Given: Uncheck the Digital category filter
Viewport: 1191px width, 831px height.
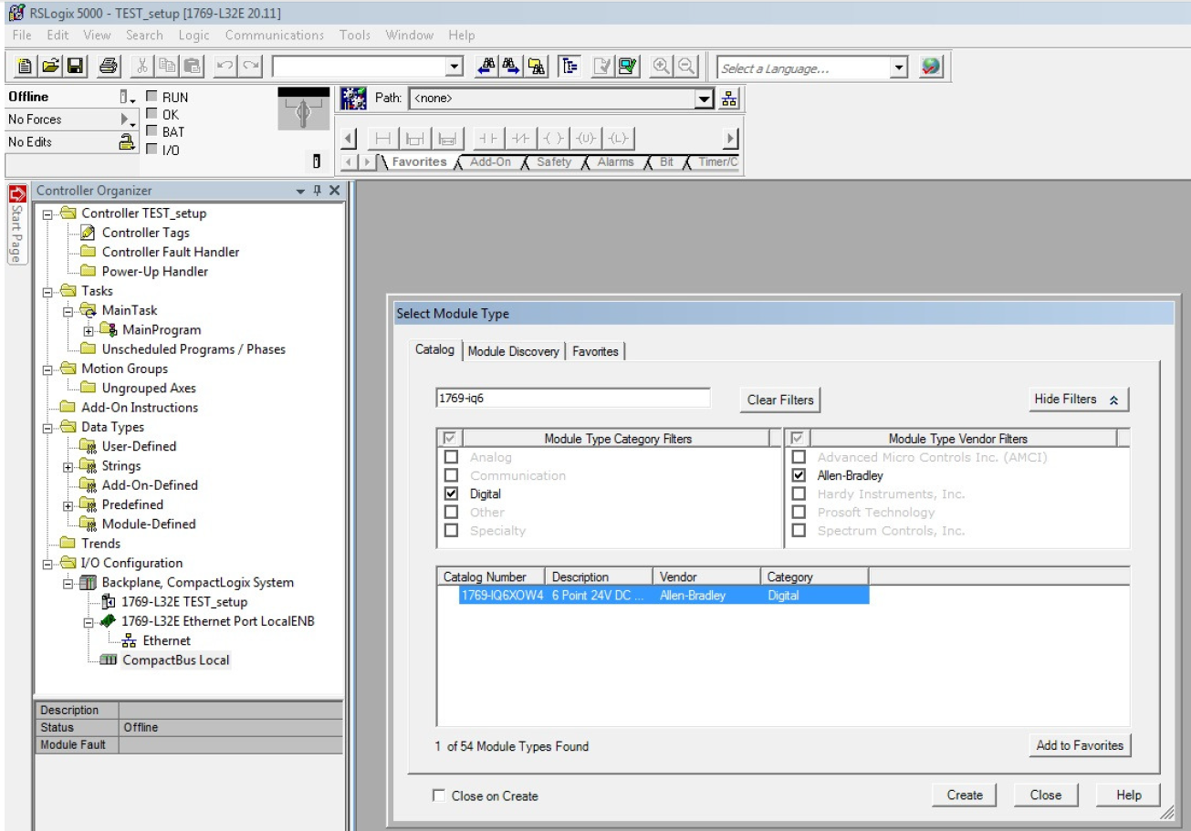Looking at the screenshot, I should coord(450,493).
